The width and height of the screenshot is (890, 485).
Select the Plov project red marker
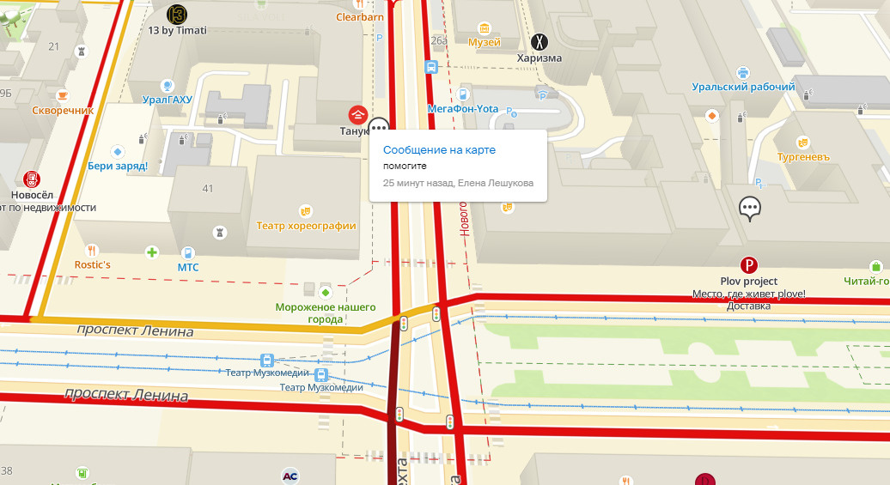[748, 265]
